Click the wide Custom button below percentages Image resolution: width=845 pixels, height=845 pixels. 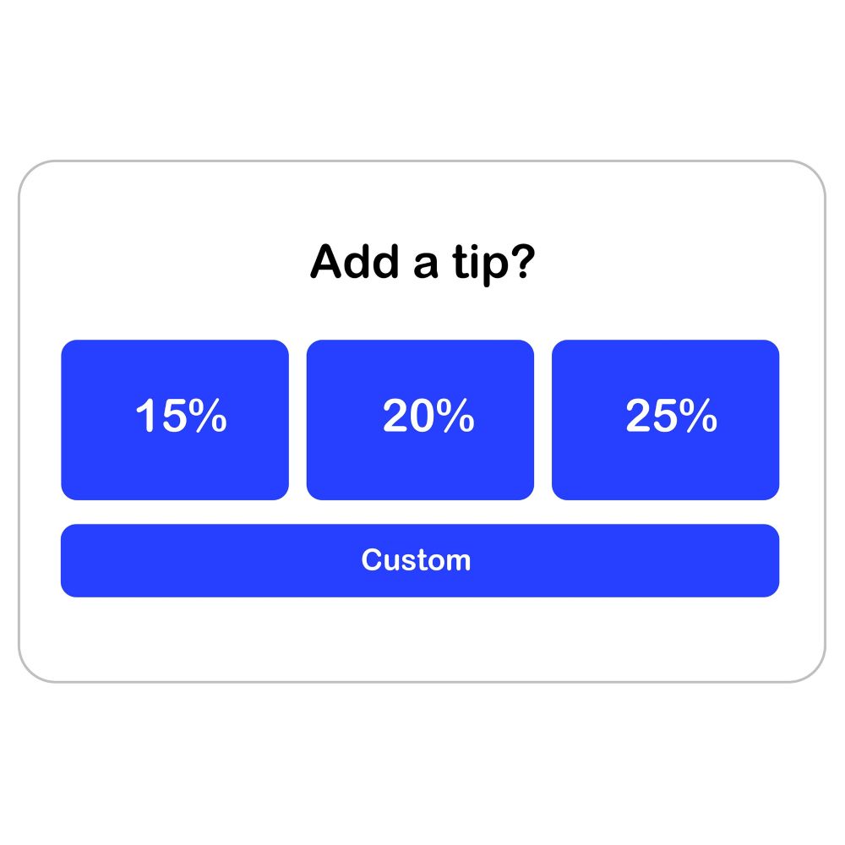[420, 560]
